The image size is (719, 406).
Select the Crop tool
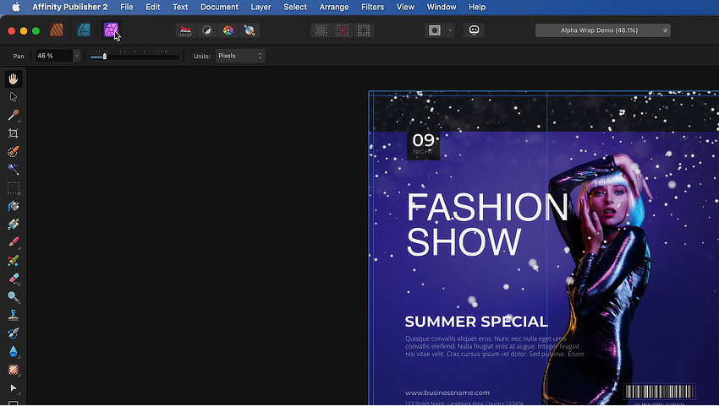14,133
